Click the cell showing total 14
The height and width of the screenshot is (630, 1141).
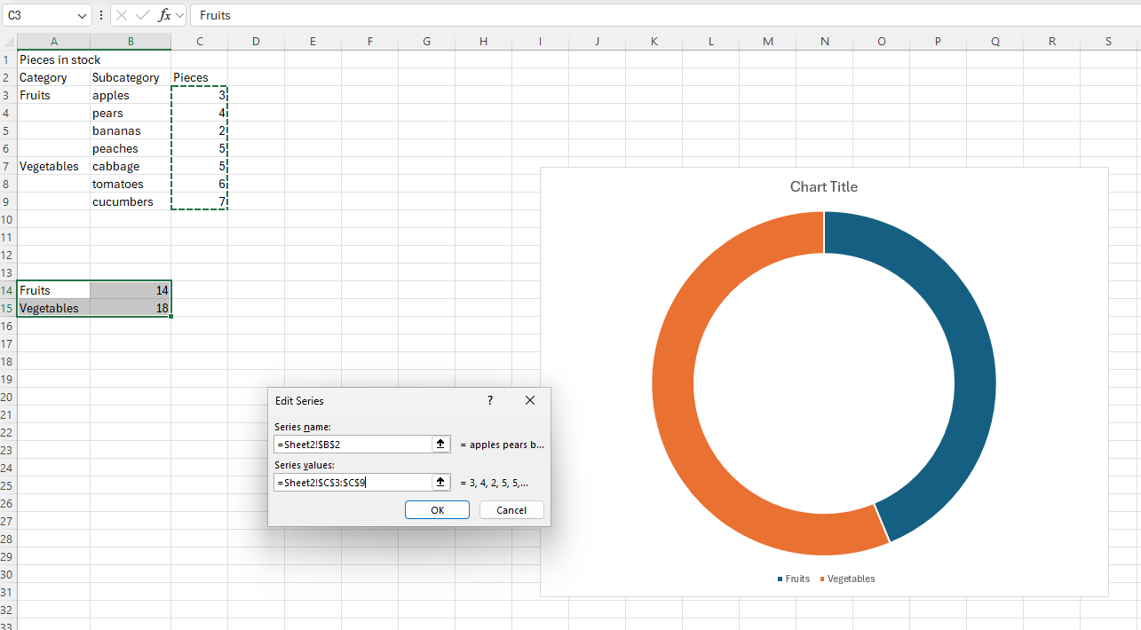point(131,290)
